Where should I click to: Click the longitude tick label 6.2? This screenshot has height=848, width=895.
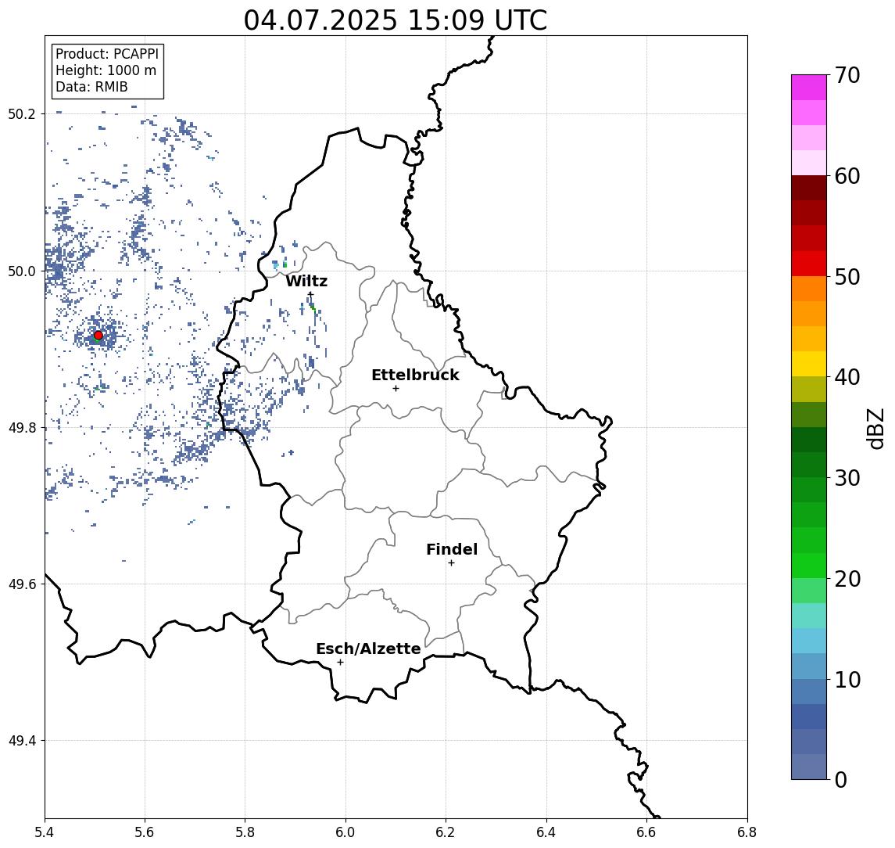[446, 832]
